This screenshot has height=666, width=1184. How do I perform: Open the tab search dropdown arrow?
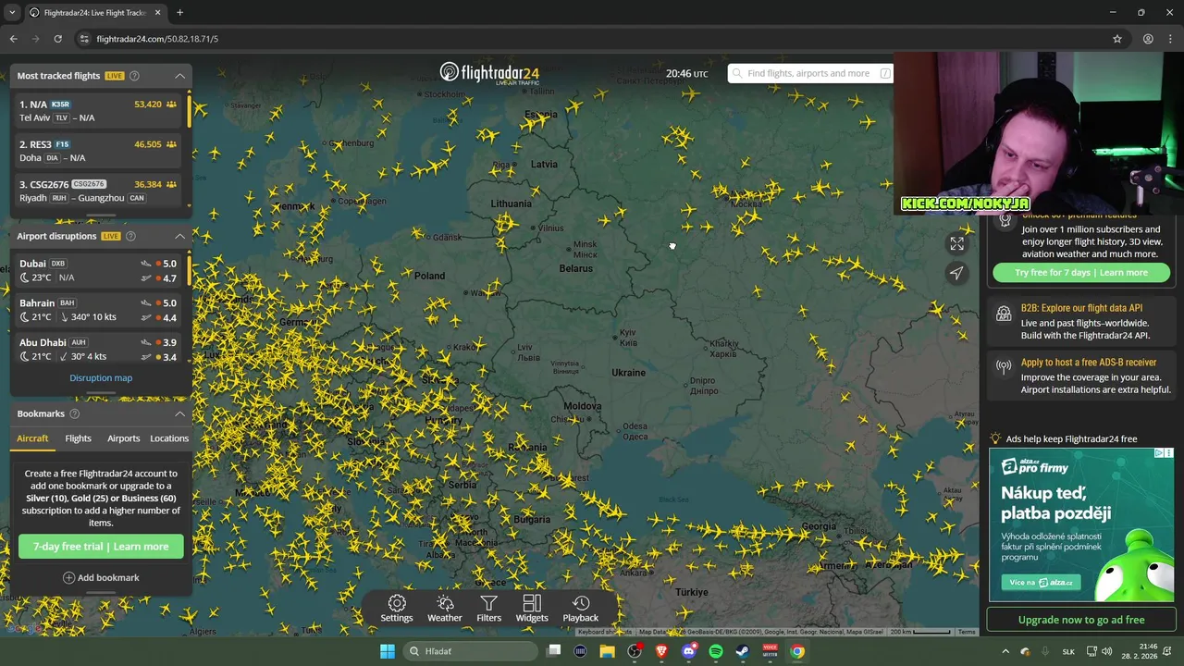coord(12,13)
